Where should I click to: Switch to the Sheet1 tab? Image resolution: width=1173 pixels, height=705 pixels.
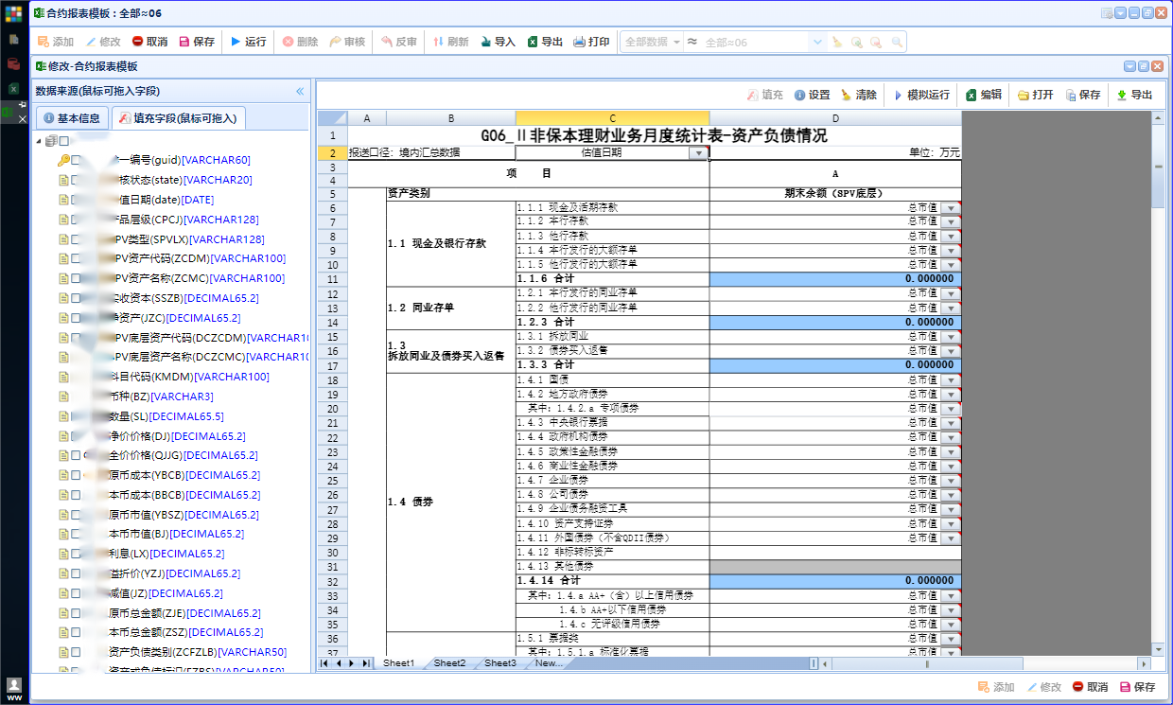[398, 663]
